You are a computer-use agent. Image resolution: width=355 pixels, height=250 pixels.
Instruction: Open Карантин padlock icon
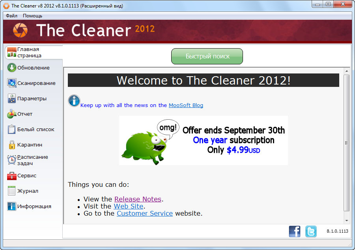click(12, 145)
